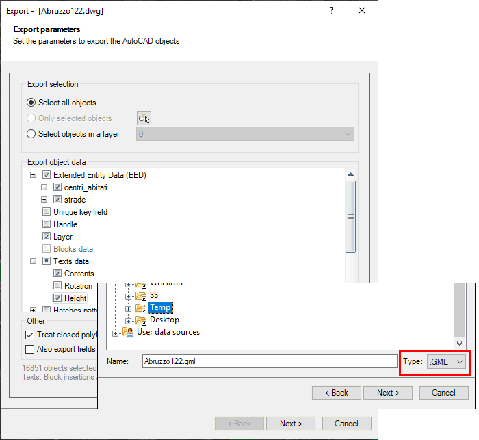This screenshot has width=479, height=440.
Task: Toggle the Rotation checkbox under Texts data
Action: 57,286
